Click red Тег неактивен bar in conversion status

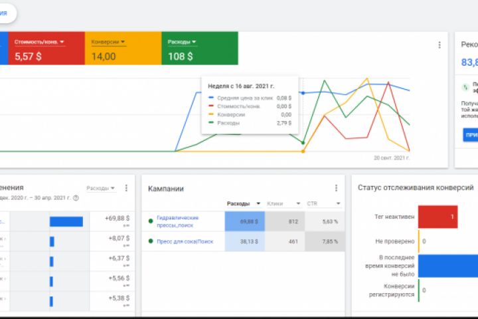point(438,217)
